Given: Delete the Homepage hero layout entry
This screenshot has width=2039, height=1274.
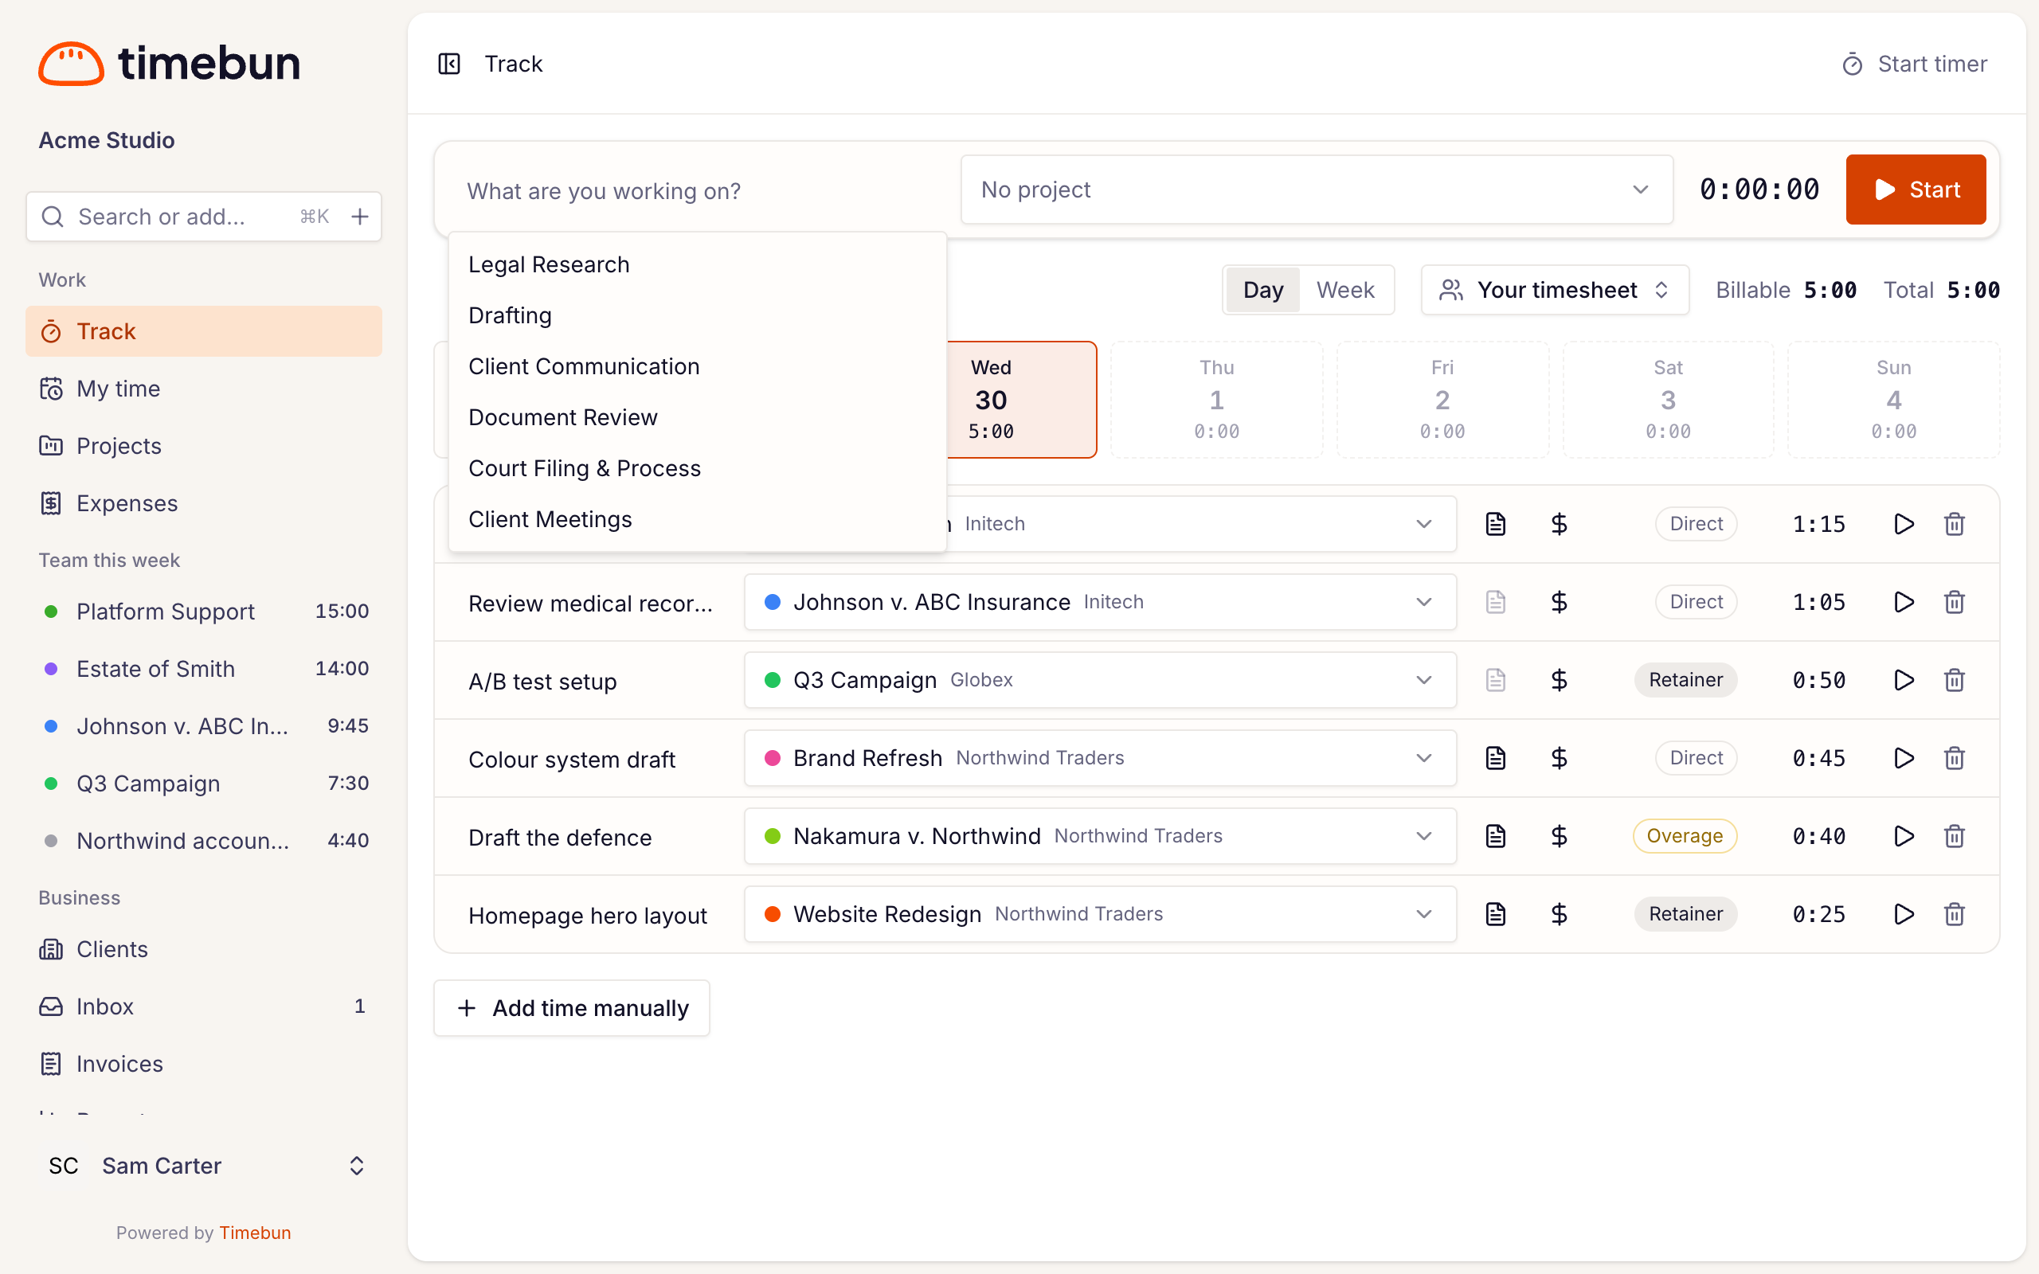Looking at the screenshot, I should point(1955,914).
